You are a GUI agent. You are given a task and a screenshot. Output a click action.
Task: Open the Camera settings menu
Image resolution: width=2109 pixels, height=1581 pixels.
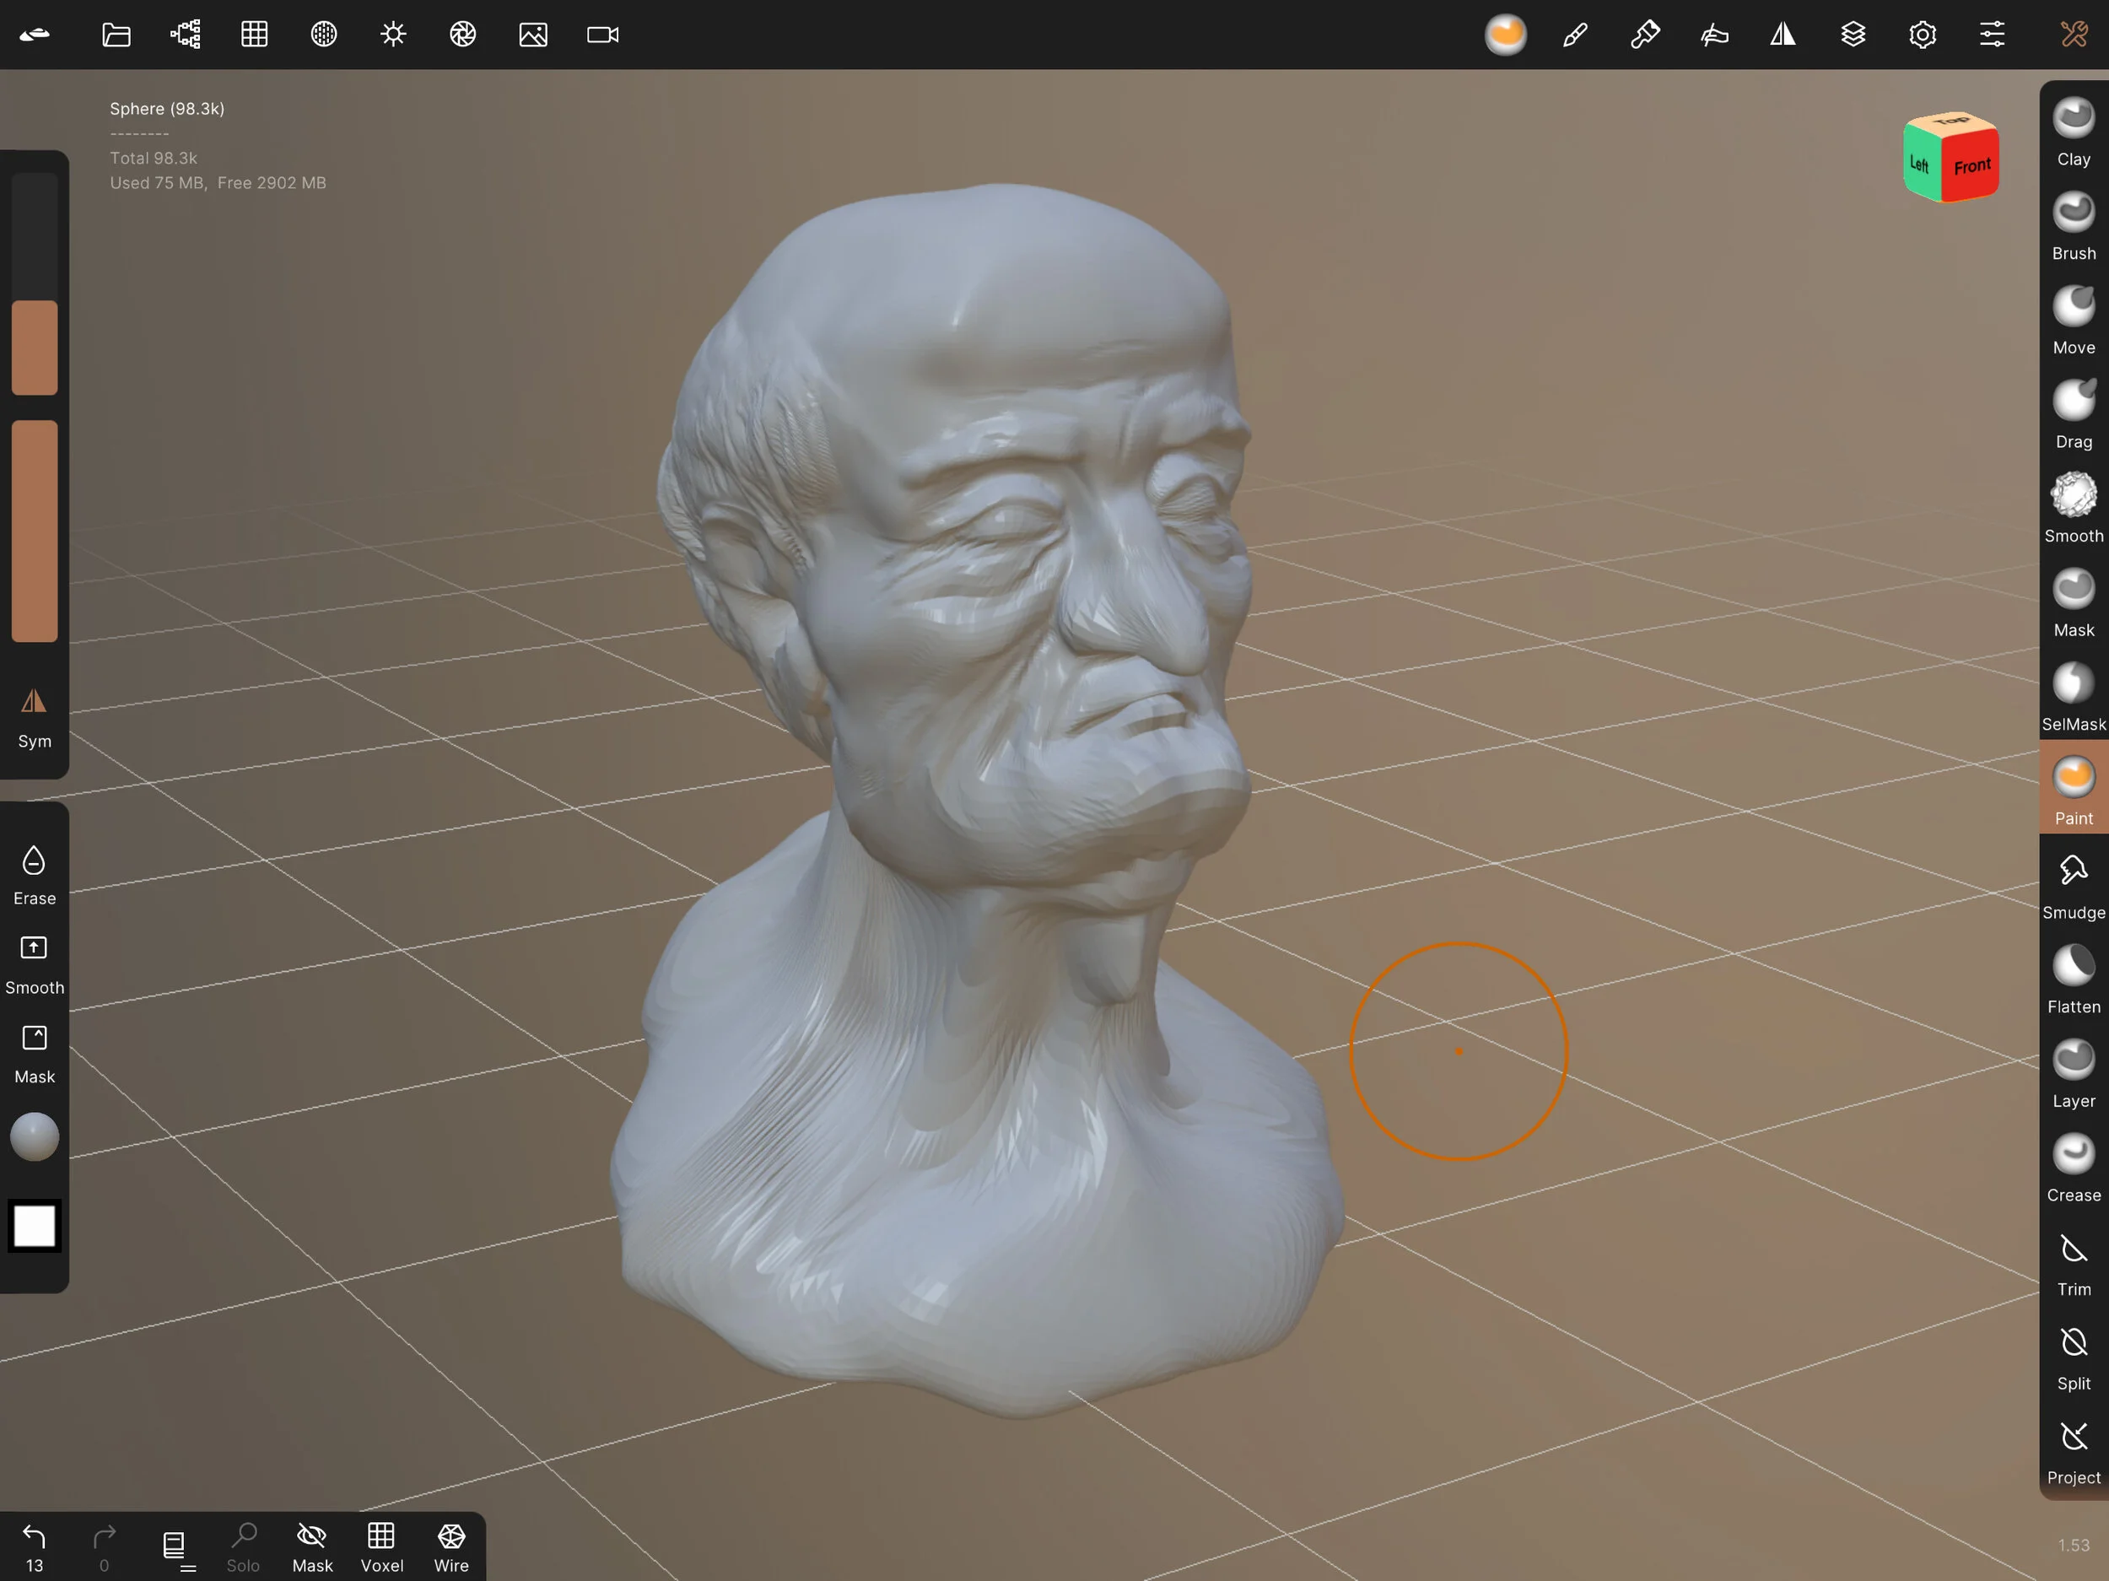(602, 35)
